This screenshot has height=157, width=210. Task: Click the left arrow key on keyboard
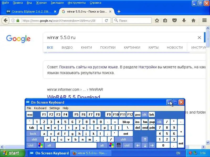point(138,145)
